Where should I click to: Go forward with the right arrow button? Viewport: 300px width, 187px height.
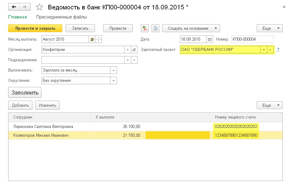25,7
